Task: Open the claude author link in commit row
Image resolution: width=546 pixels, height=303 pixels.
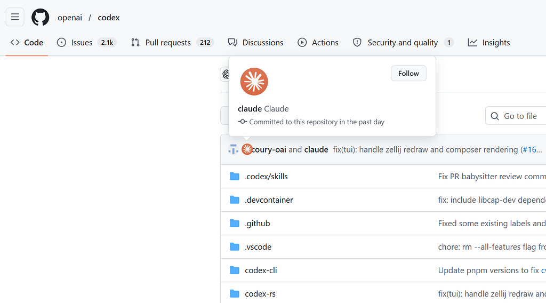Action: [x=316, y=149]
